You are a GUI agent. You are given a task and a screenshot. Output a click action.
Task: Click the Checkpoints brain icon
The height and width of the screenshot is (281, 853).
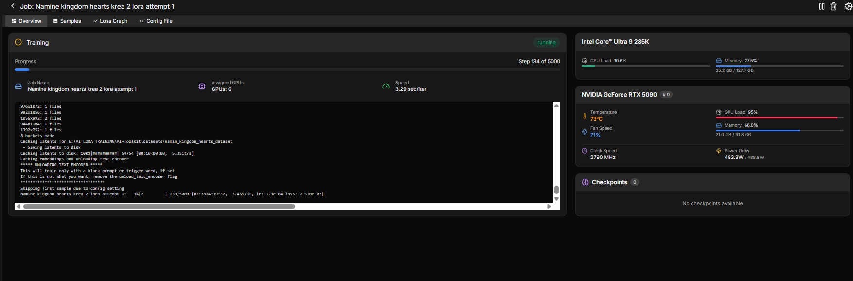tap(586, 182)
